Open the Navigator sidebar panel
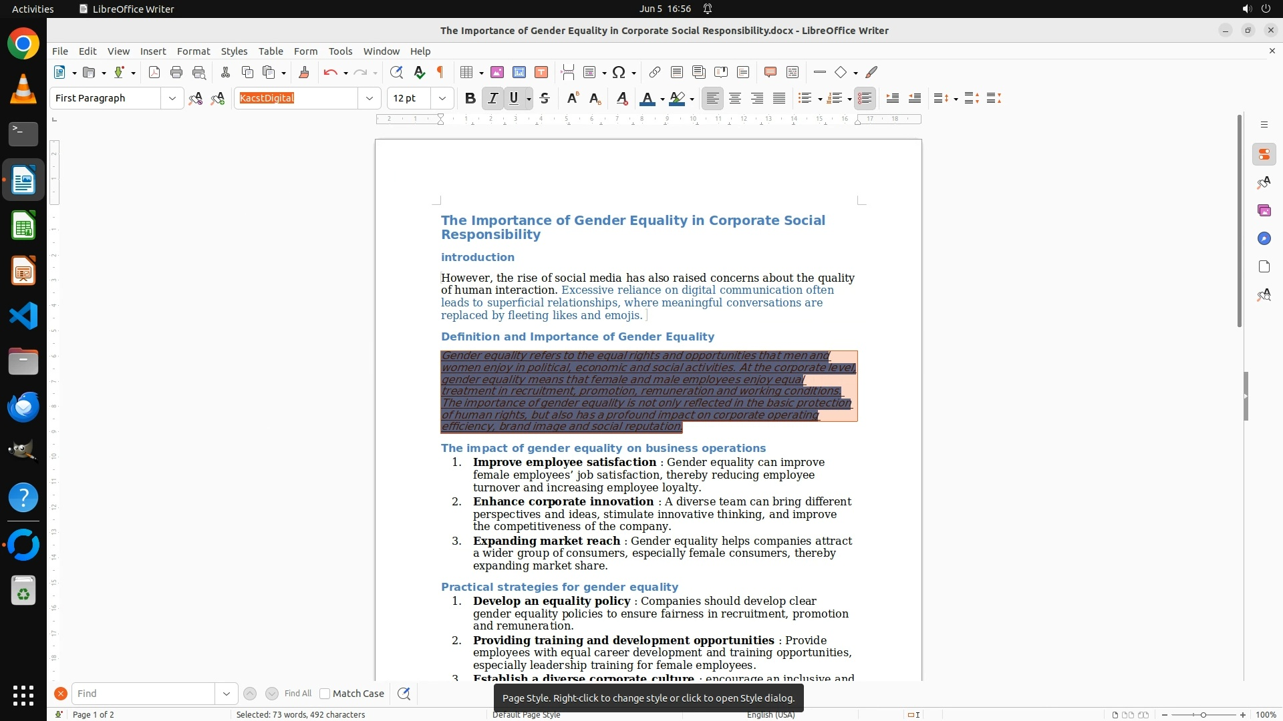This screenshot has width=1283, height=721. [x=1264, y=239]
